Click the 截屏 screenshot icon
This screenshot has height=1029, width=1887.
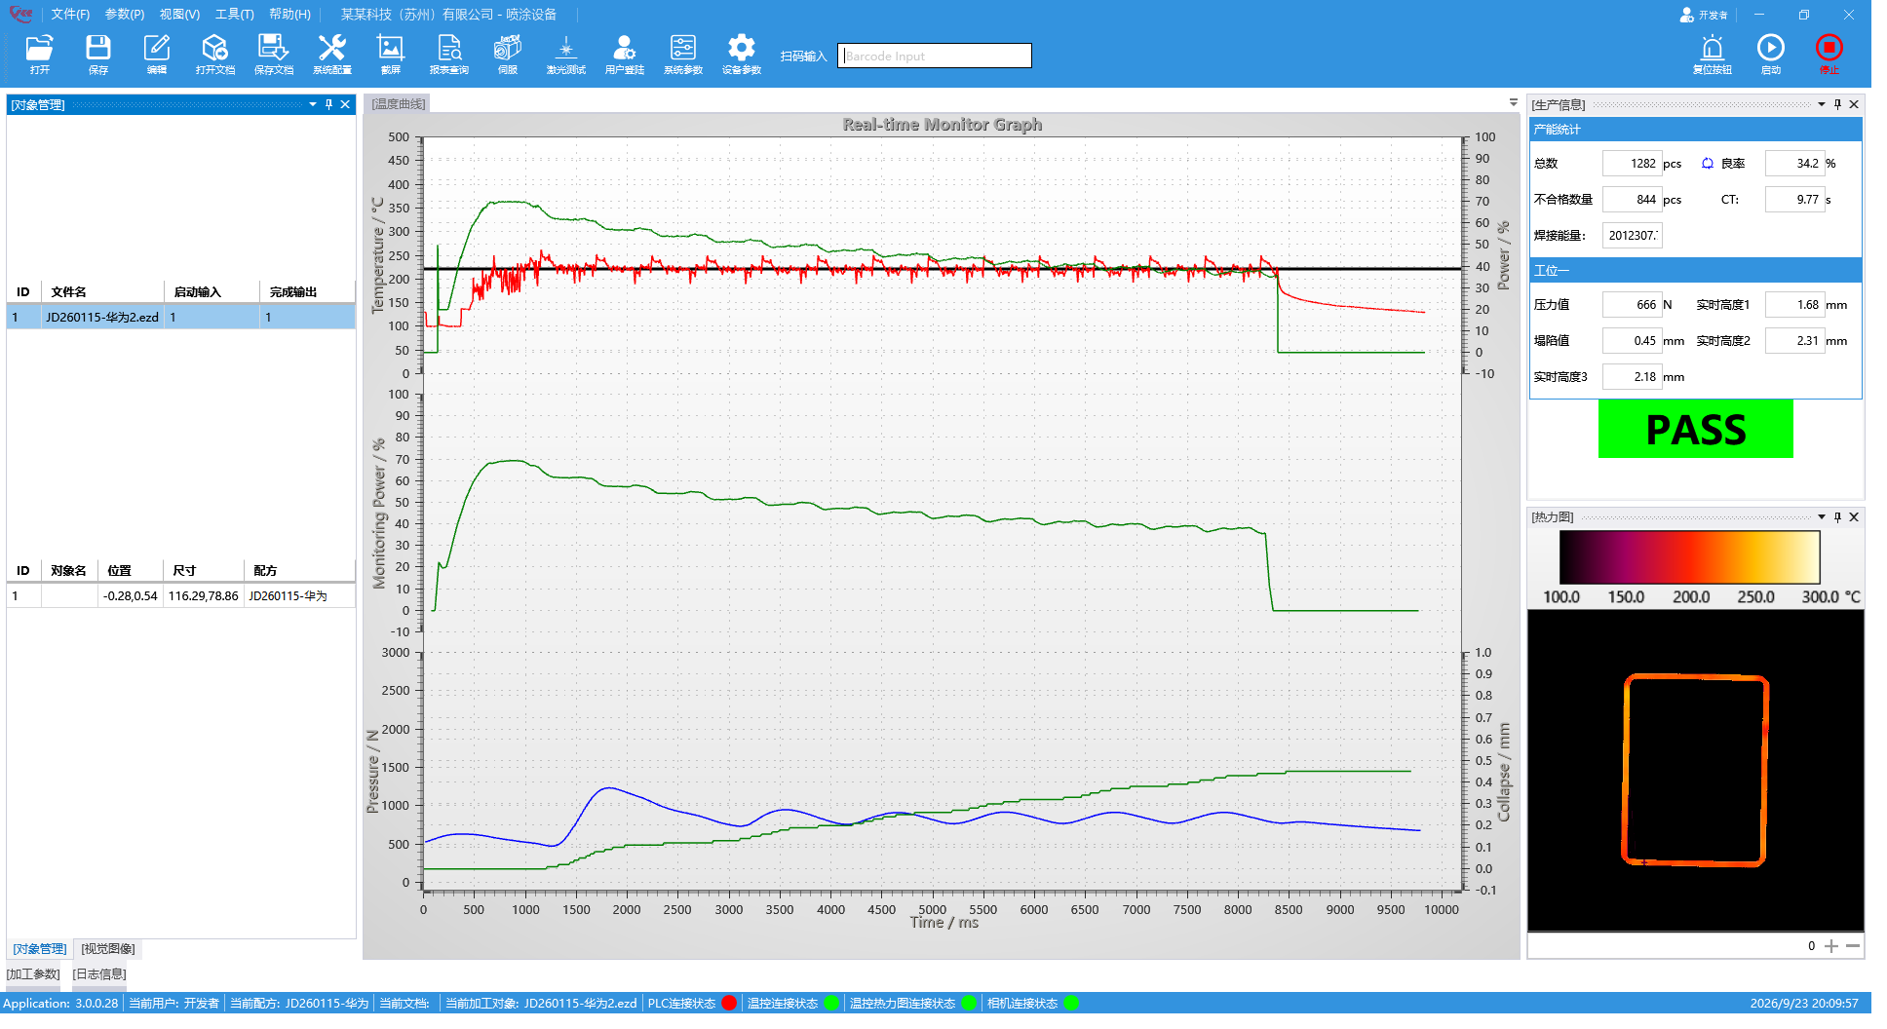click(x=390, y=55)
